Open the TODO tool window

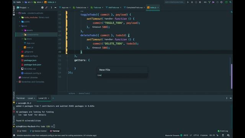[x=22, y=131]
